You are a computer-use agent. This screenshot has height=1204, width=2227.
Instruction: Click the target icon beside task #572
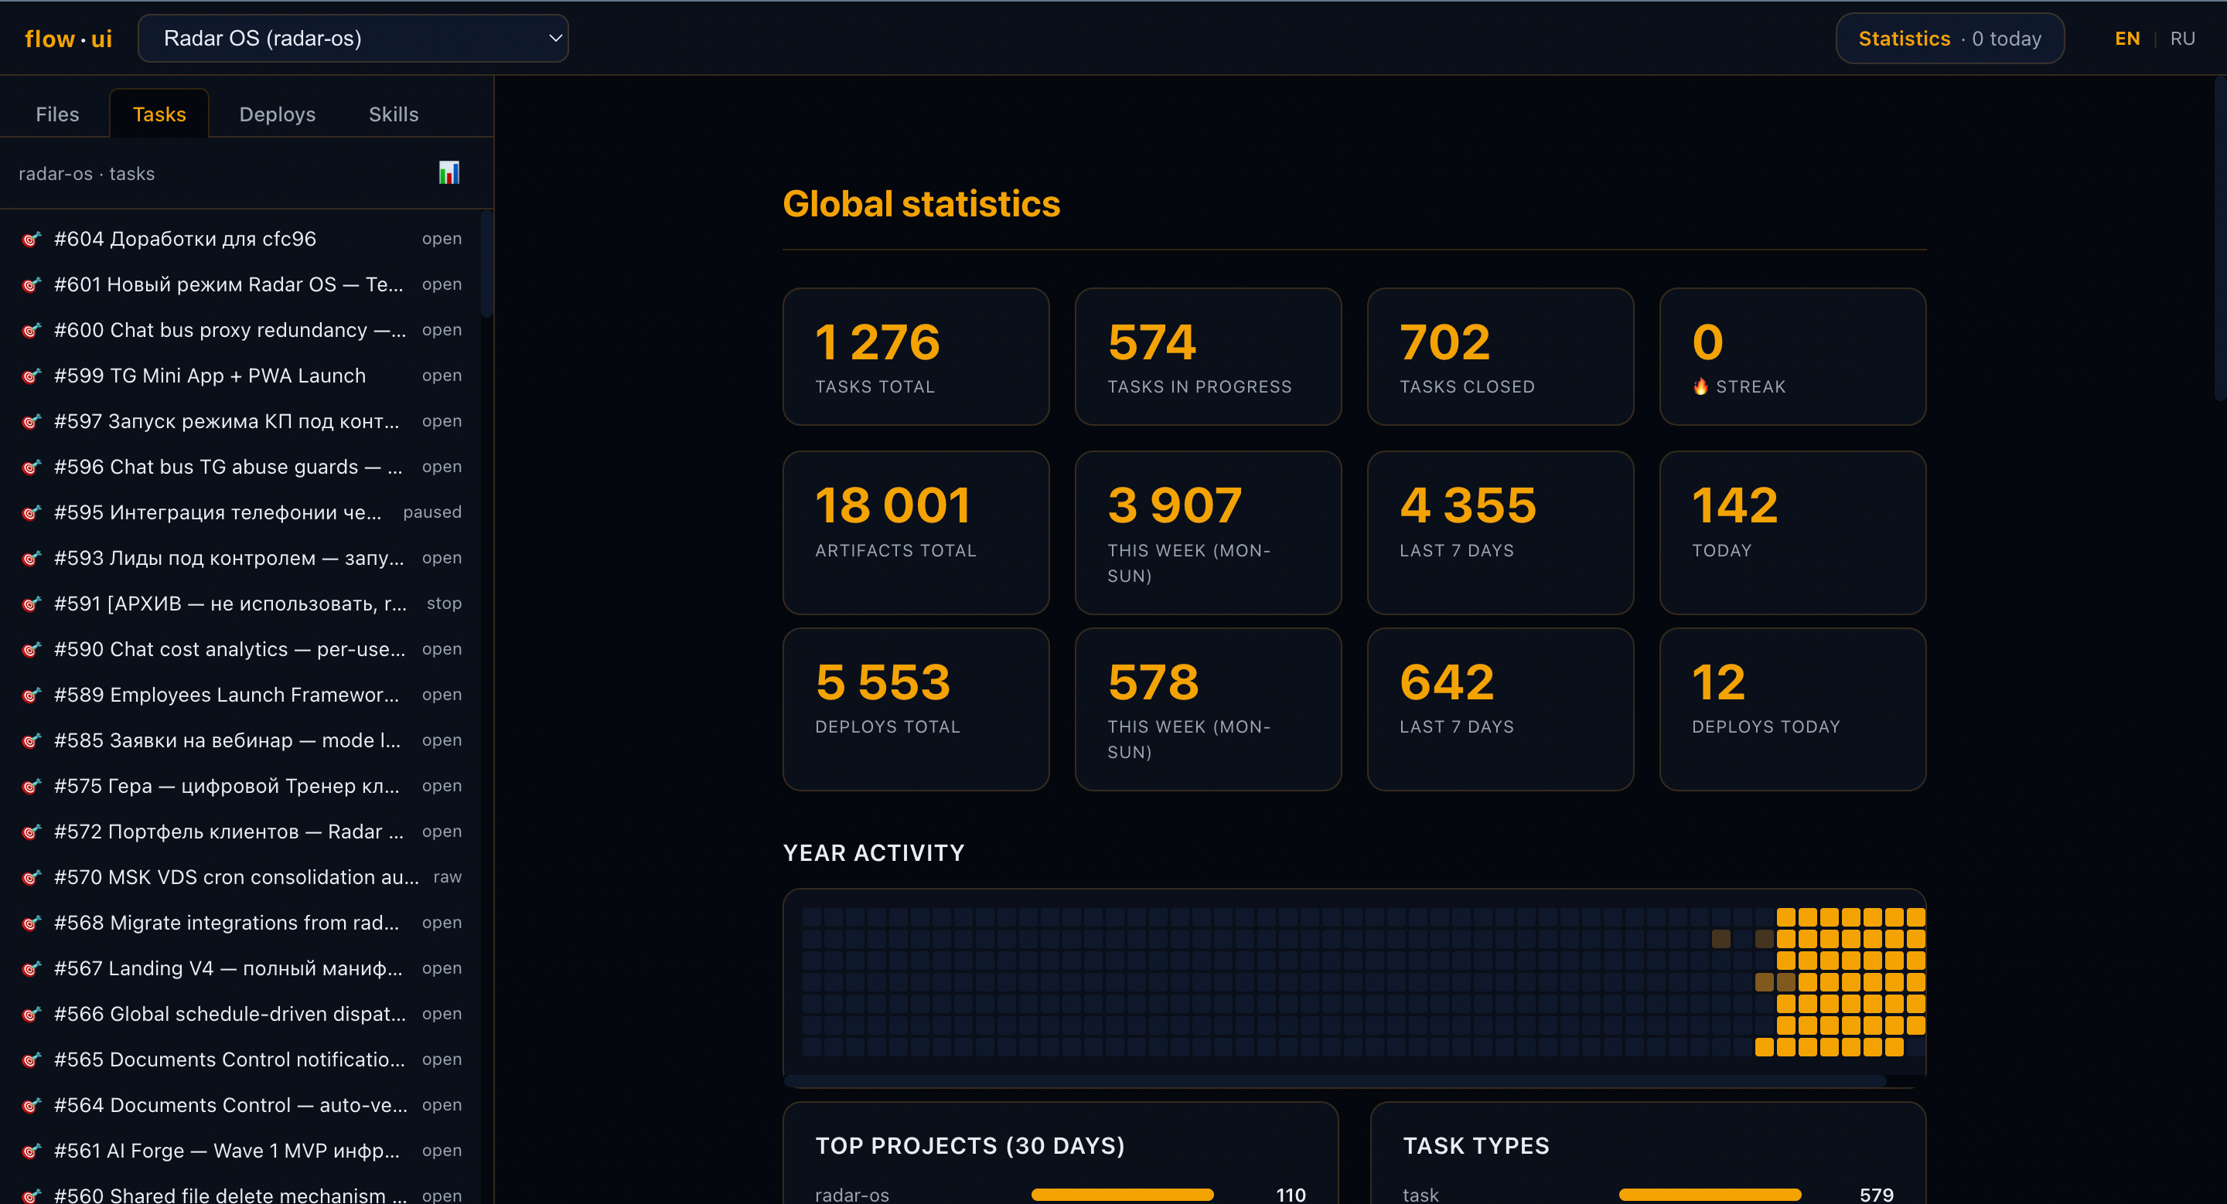(x=31, y=832)
